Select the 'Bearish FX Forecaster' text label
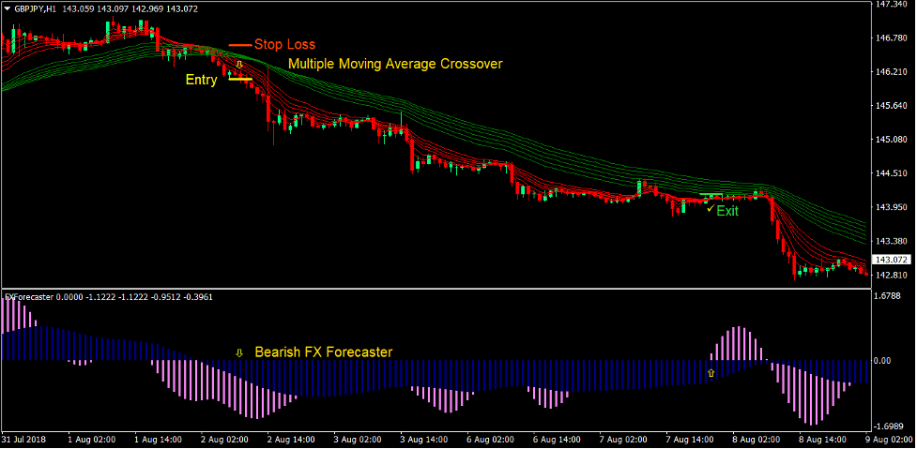 tap(324, 352)
